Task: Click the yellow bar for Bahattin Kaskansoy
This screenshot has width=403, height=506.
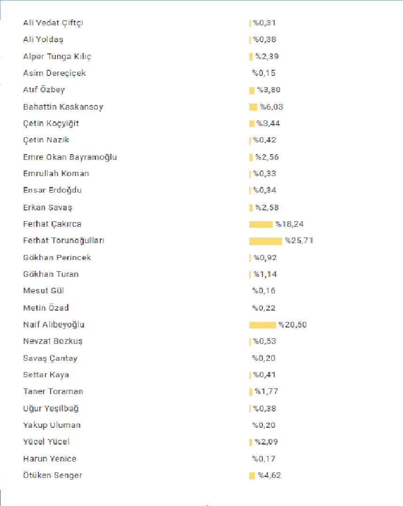Action: 254,107
